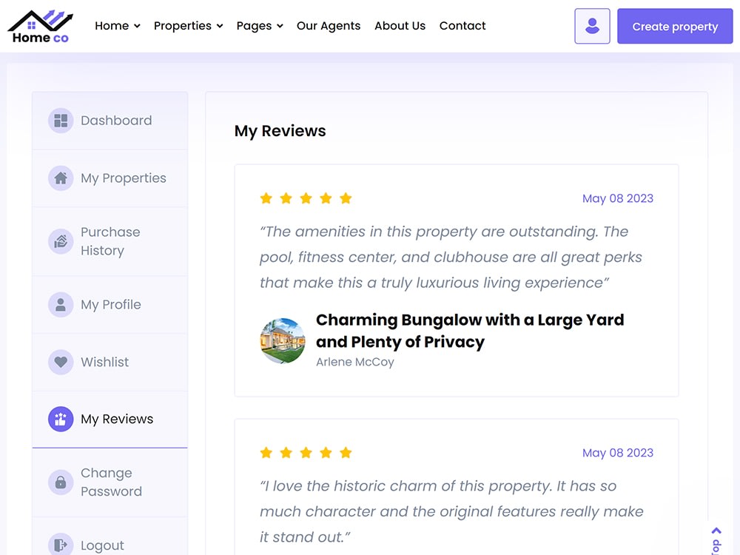The image size is (740, 555).
Task: Open the Charming Bungalow property link
Action: click(470, 331)
